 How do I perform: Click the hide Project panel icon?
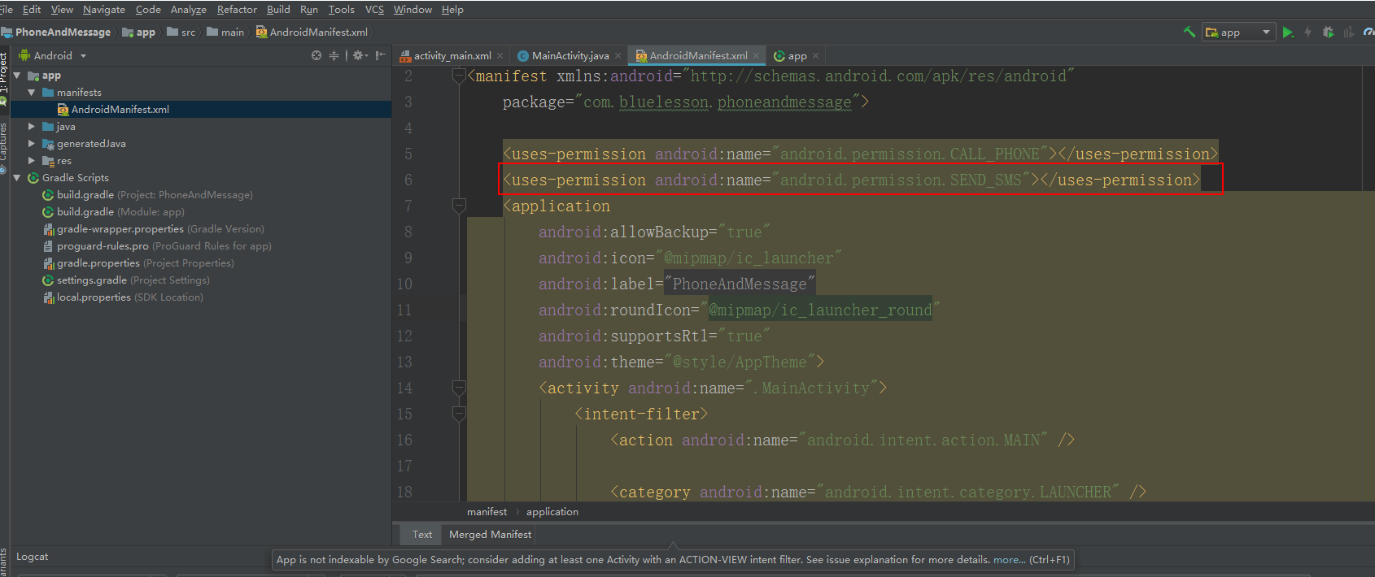point(380,55)
